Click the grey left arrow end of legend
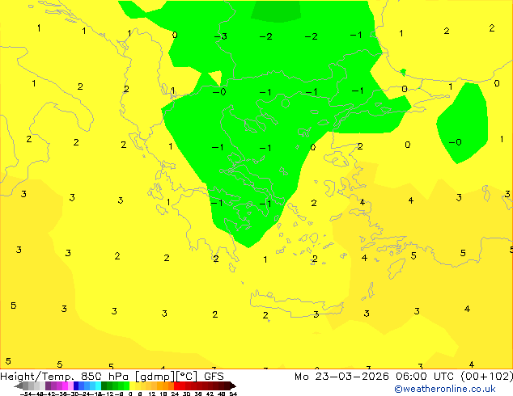This screenshot has height=396, width=513. [19, 386]
